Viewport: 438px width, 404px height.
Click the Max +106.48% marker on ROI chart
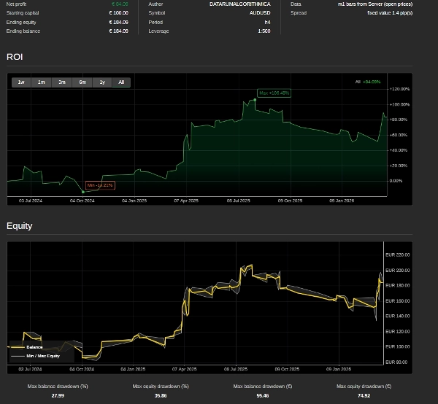tap(274, 93)
